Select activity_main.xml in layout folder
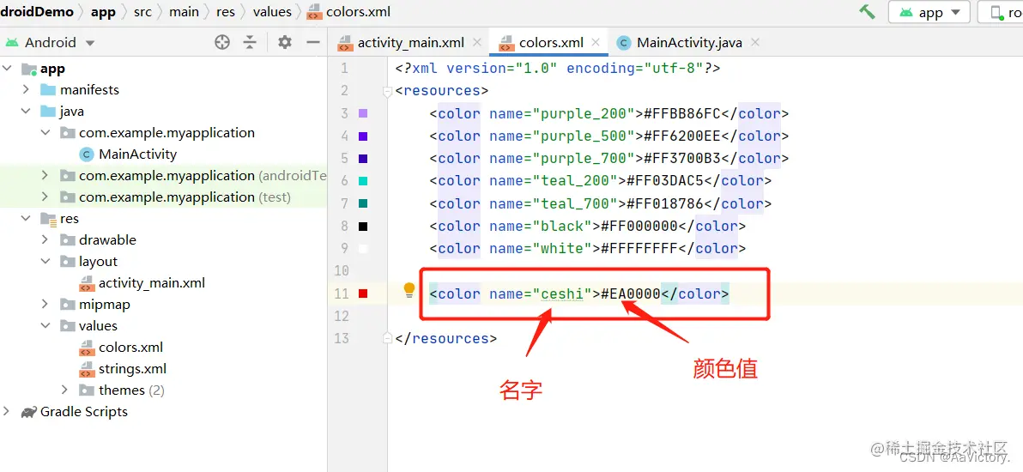The image size is (1023, 472). [x=151, y=282]
